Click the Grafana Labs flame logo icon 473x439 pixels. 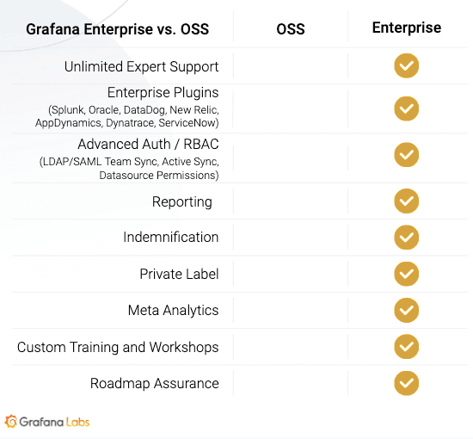point(11,421)
